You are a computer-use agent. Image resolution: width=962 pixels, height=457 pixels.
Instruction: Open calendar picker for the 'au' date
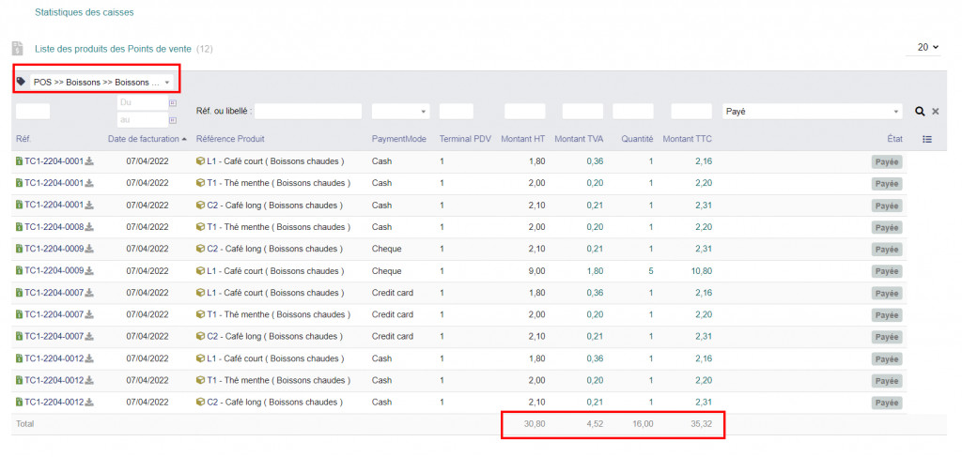point(172,120)
